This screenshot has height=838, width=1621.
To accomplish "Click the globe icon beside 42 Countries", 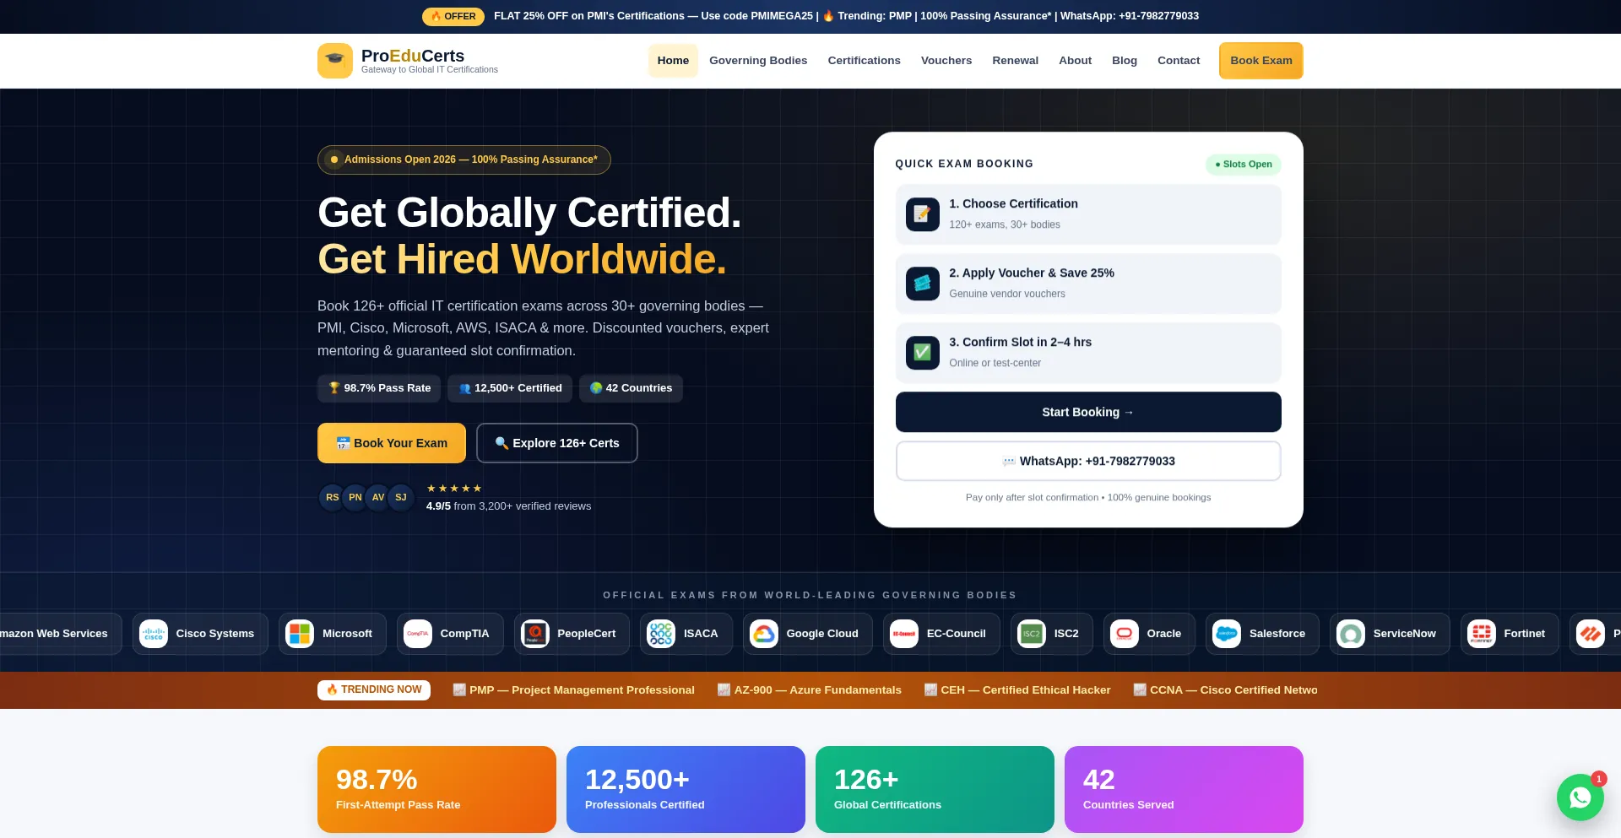I will tap(596, 388).
